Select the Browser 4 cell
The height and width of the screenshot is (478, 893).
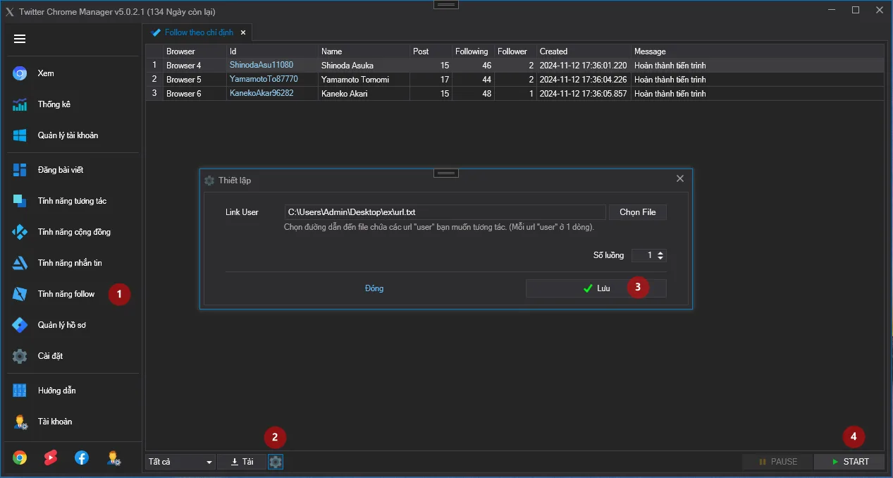pos(195,66)
